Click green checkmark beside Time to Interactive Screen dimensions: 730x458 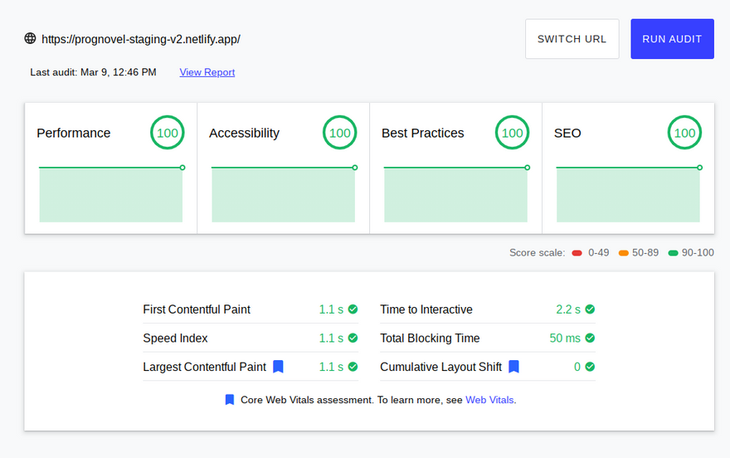point(590,309)
